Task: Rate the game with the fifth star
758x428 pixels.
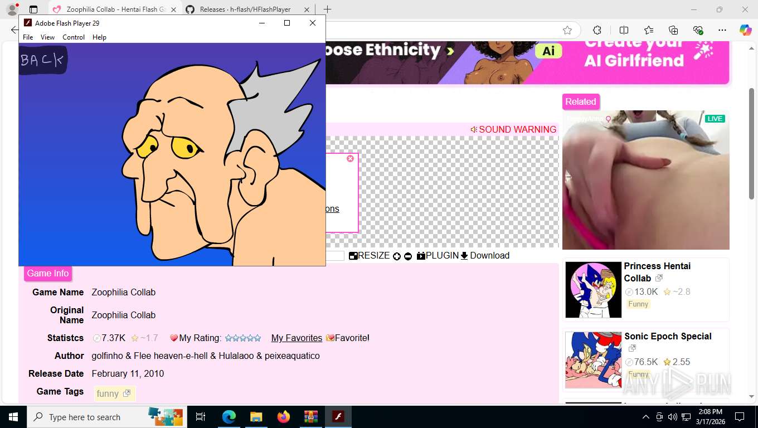Action: 257,338
